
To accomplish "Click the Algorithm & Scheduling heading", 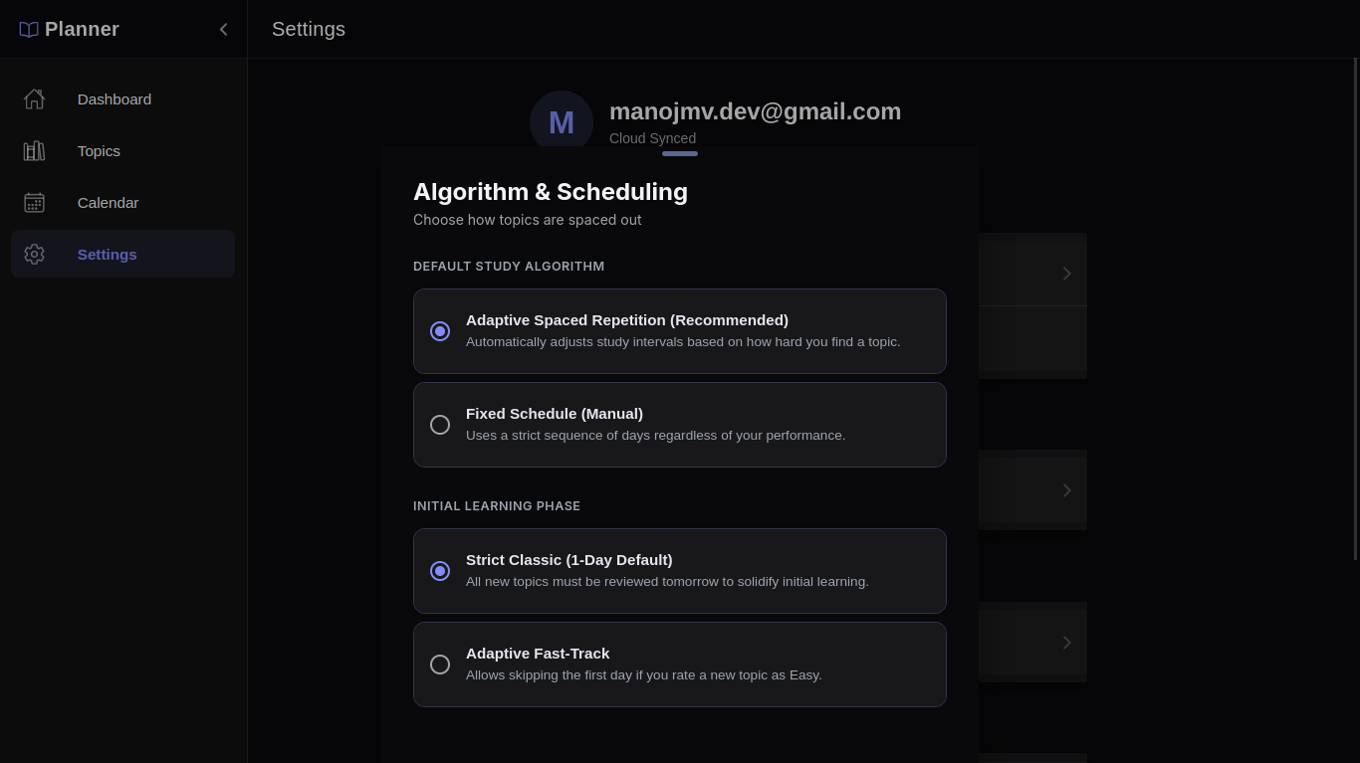I will [551, 192].
